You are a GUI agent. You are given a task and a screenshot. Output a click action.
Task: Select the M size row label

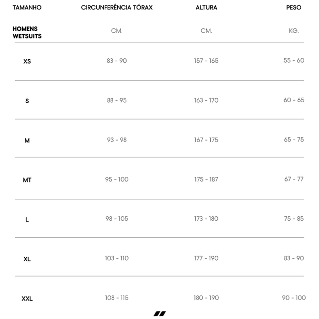point(27,141)
